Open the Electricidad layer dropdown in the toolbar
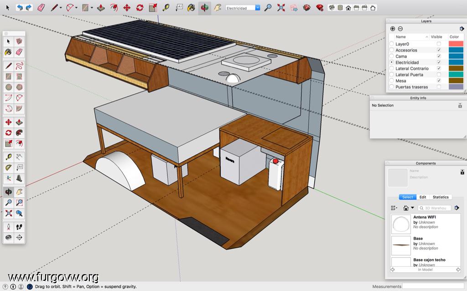Viewport: 467px width, 291px height. (258, 8)
